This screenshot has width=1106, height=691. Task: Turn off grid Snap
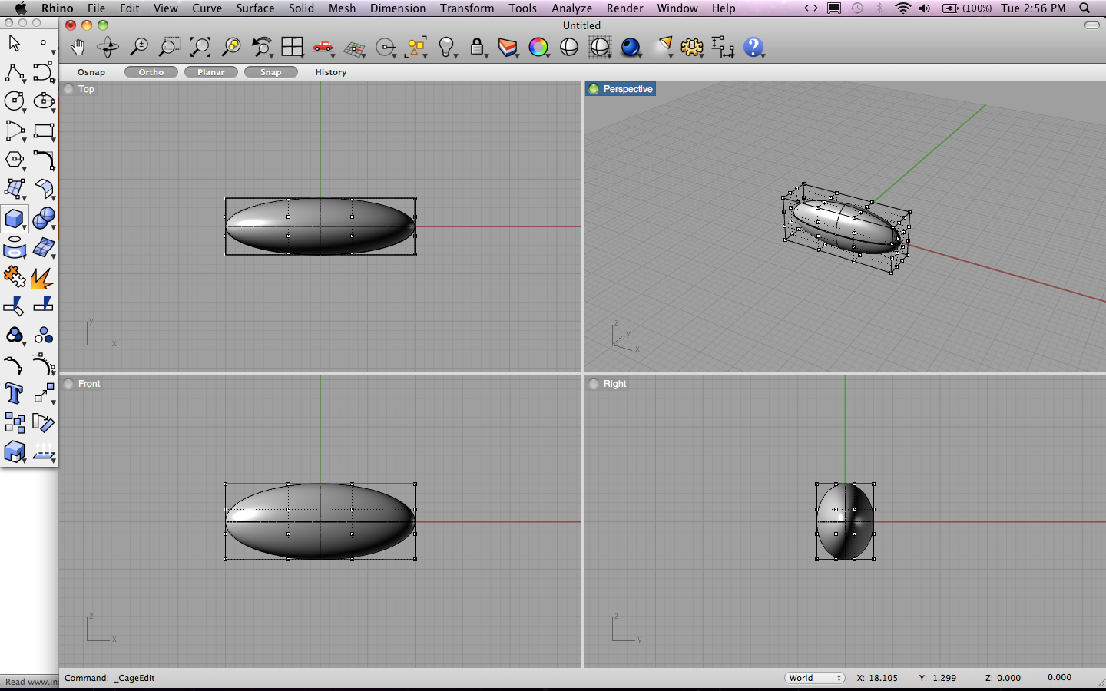coord(270,71)
